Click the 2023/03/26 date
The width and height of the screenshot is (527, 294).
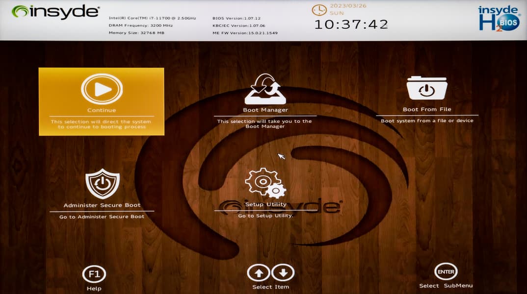coord(348,6)
